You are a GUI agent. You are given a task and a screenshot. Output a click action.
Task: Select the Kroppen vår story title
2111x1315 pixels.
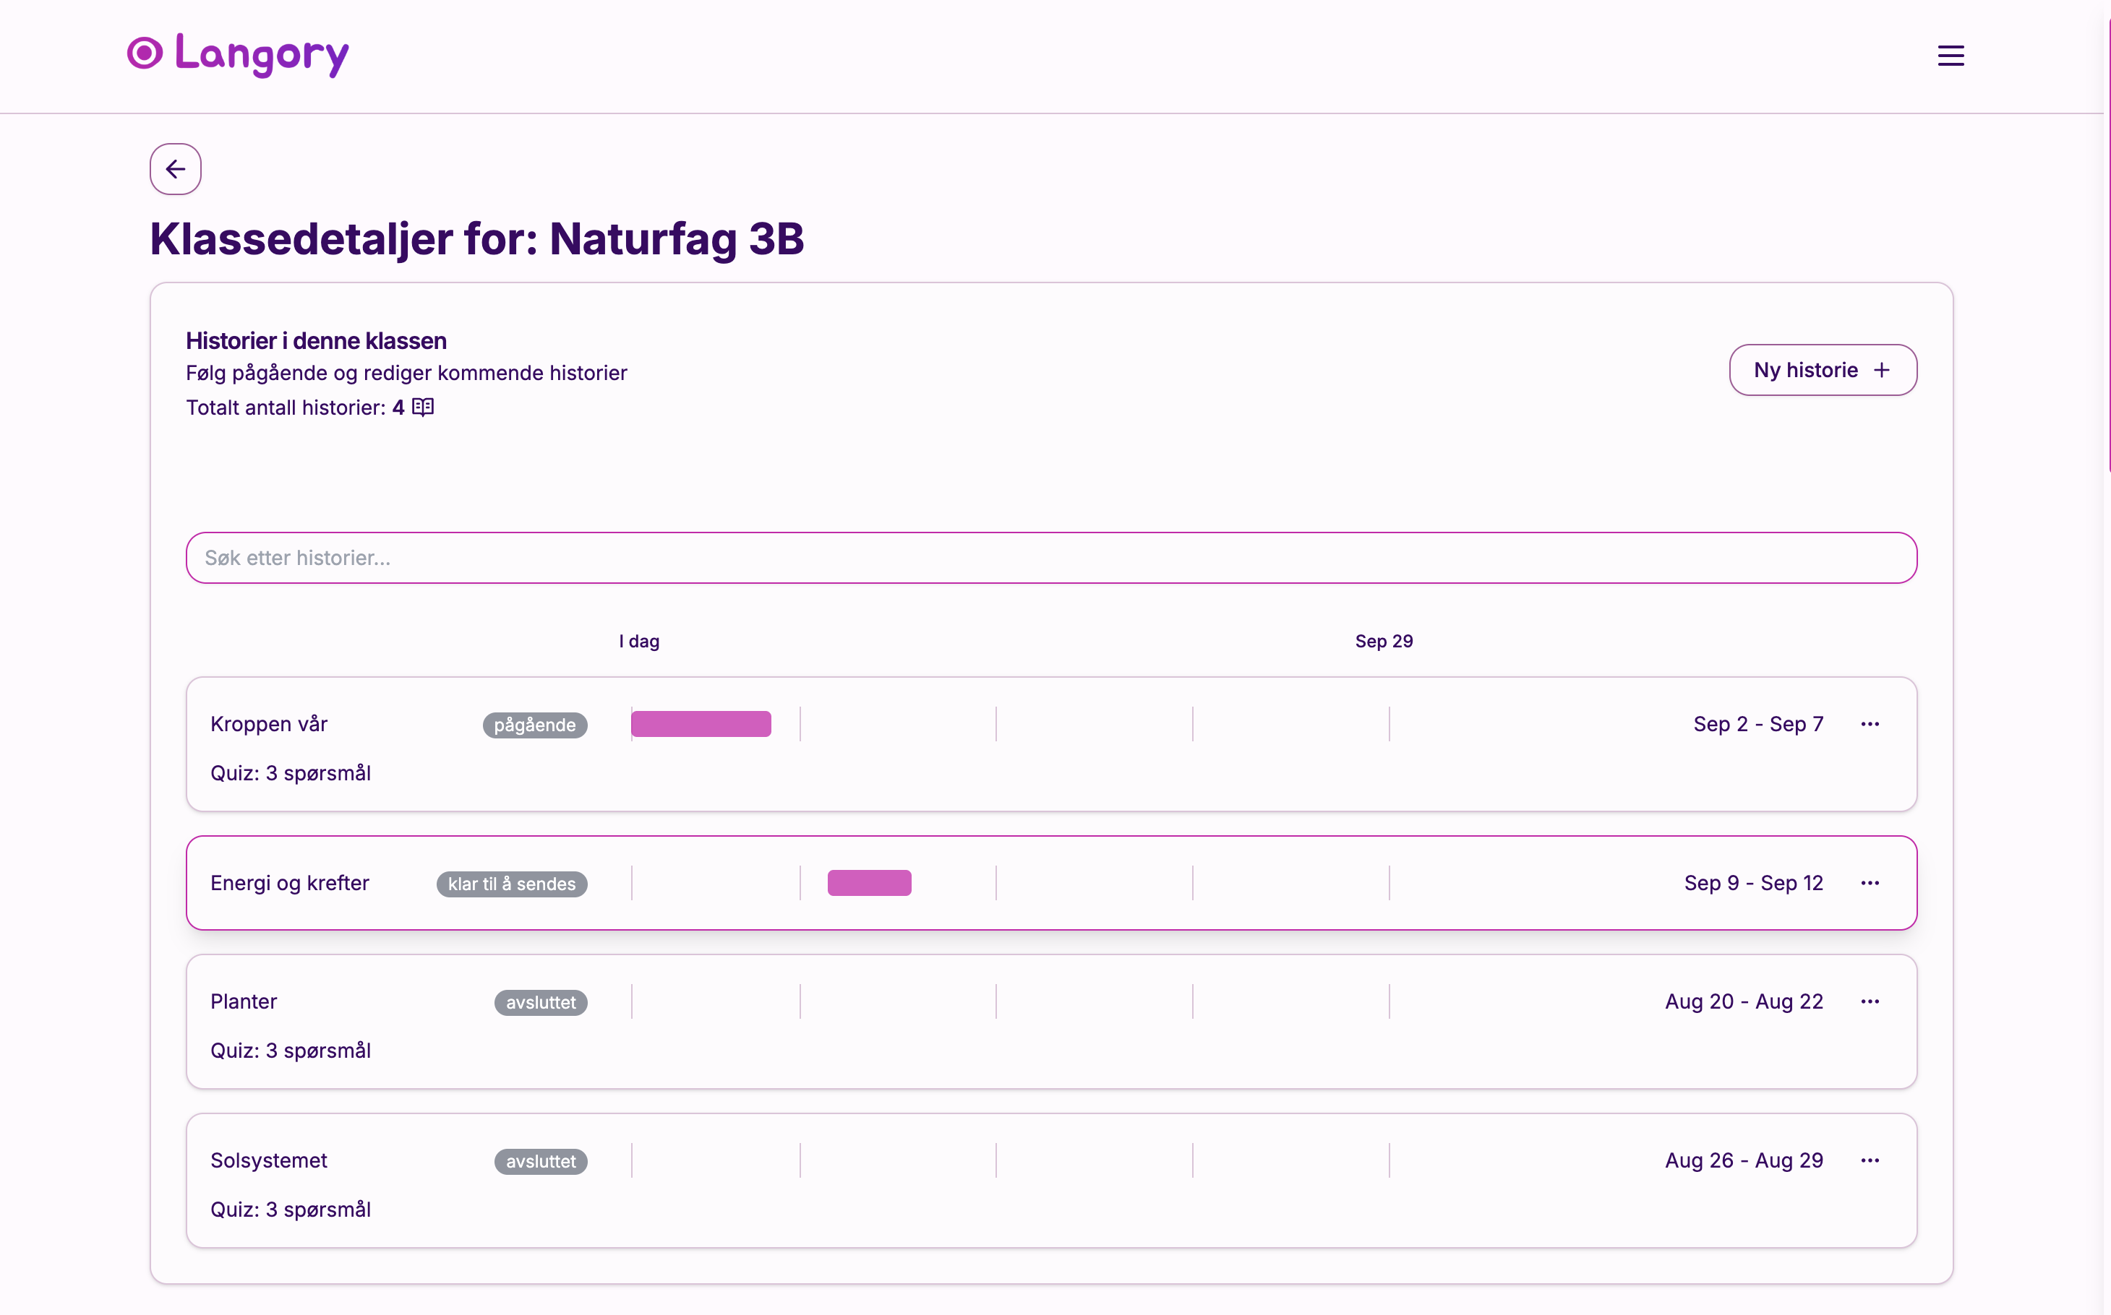(269, 723)
